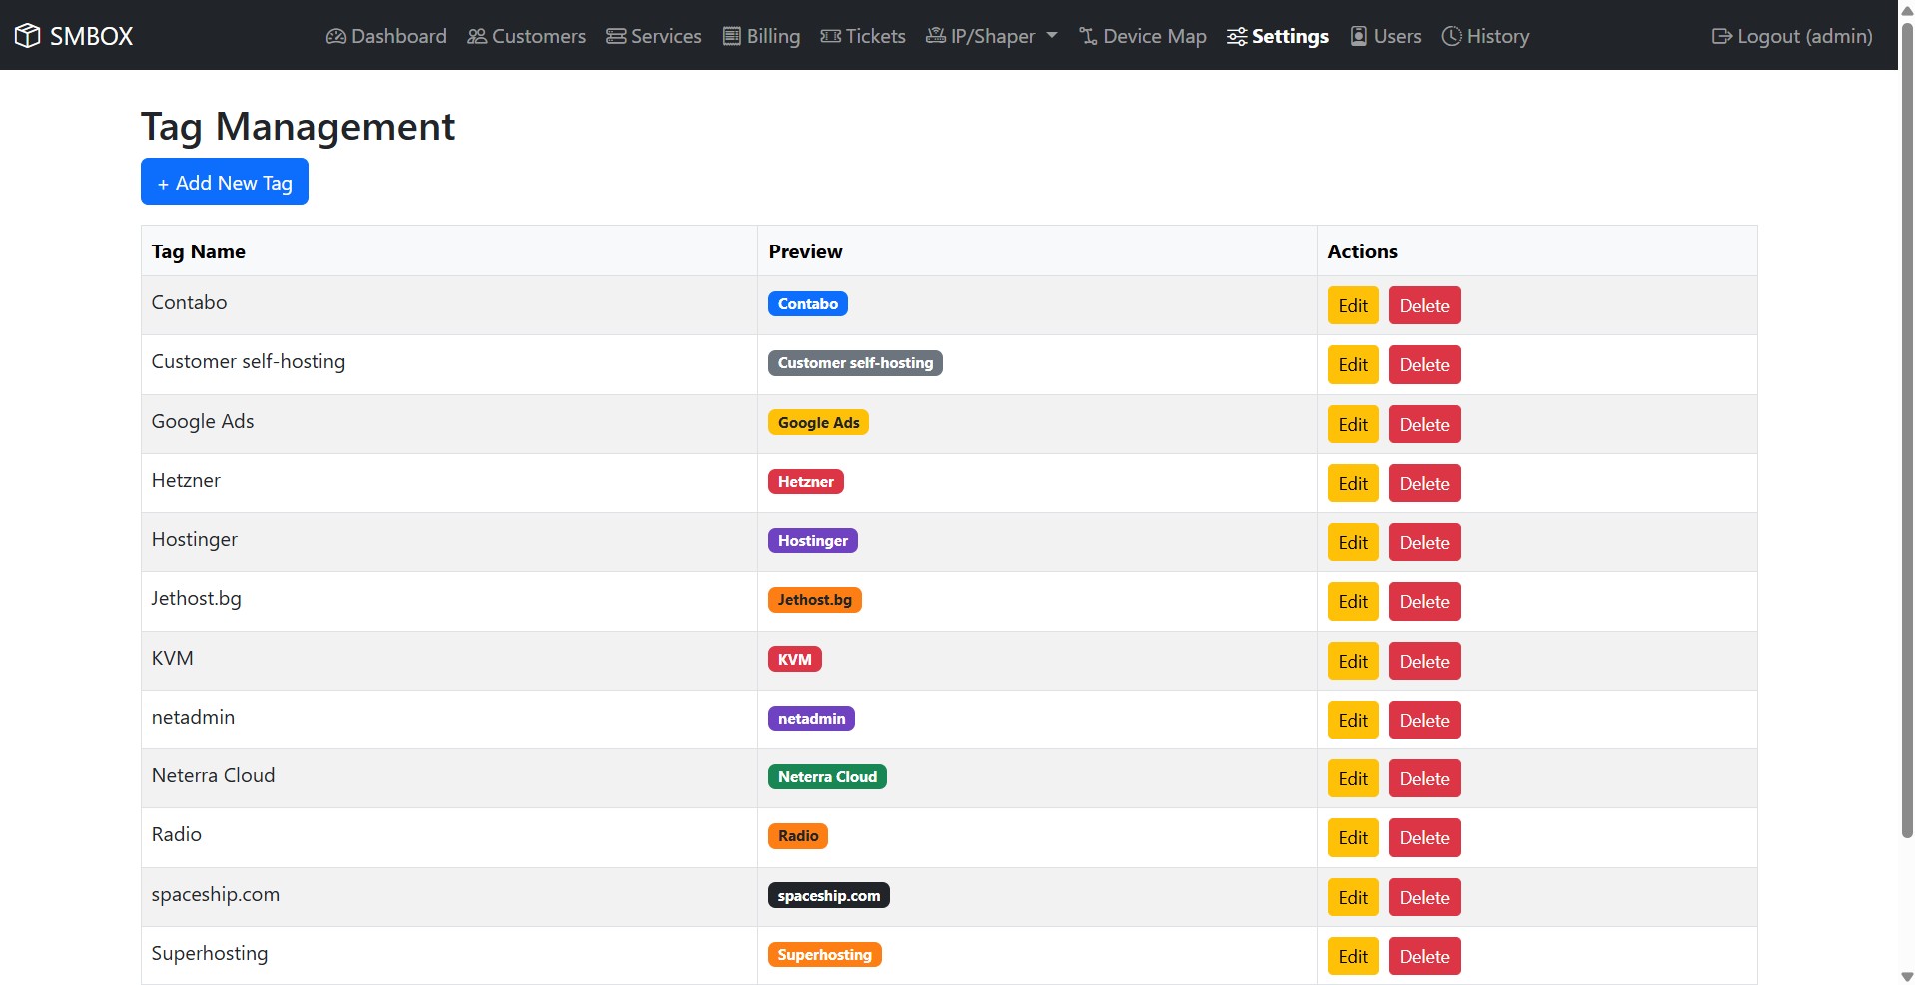Click the History clock icon
Image resolution: width=1915 pixels, height=985 pixels.
tap(1452, 36)
